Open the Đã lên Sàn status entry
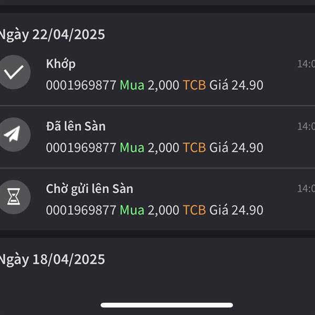Image resolution: width=315 pixels, height=315 pixels. [157, 136]
